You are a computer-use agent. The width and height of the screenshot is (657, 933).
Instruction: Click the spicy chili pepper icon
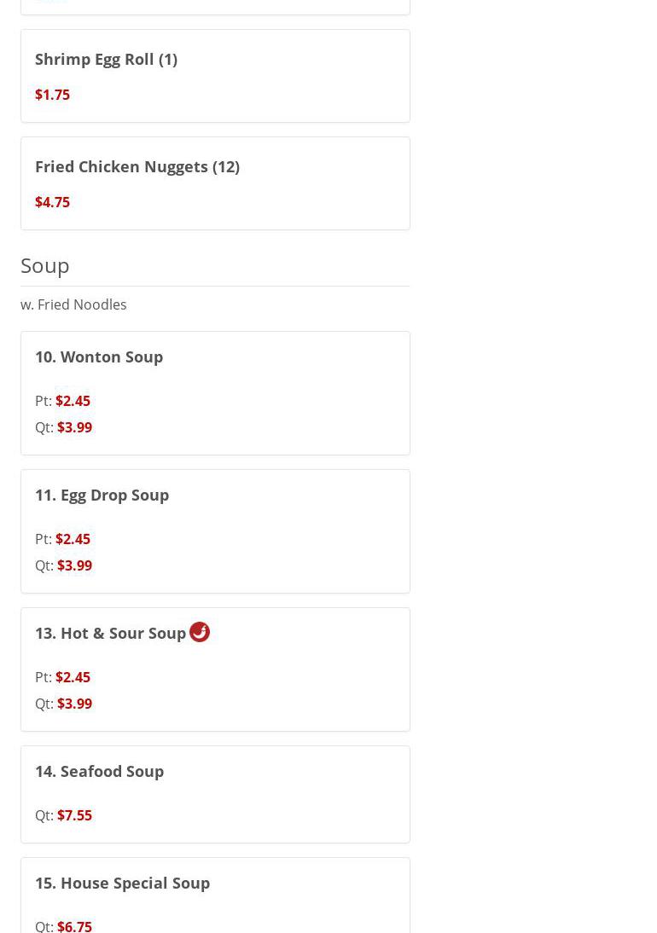point(200,632)
